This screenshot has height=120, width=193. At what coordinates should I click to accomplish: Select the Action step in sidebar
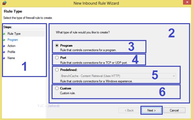(11, 46)
